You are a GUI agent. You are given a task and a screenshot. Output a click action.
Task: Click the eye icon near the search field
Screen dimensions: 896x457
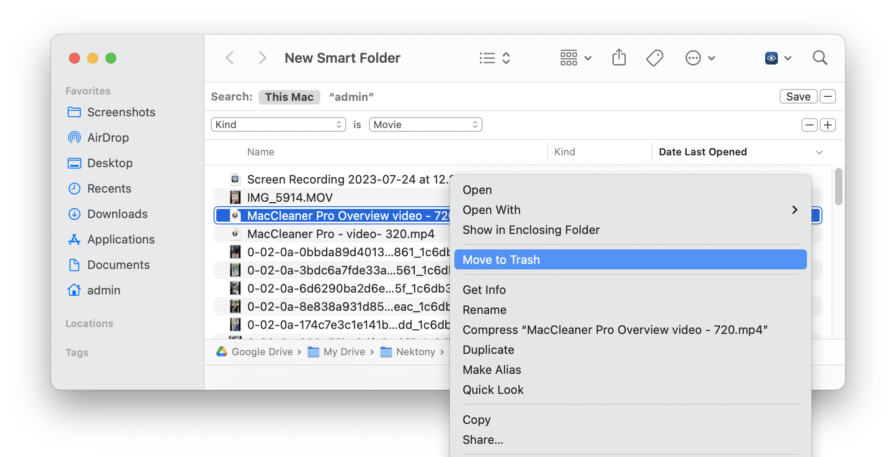pos(771,58)
